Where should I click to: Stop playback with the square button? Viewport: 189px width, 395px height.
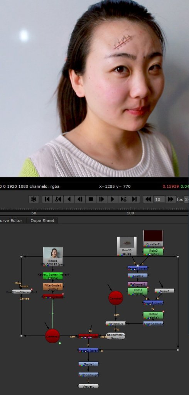click(91, 199)
